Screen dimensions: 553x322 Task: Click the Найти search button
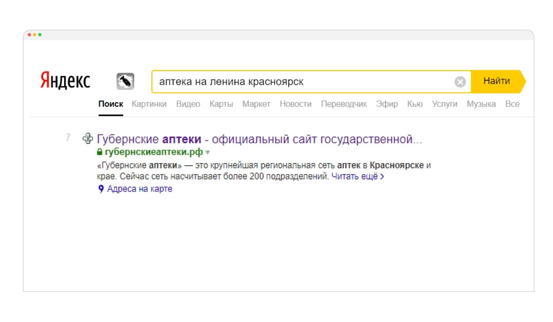[498, 81]
